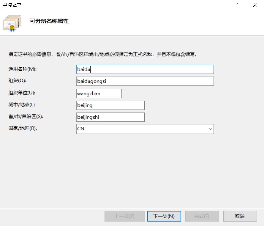Viewport: 264px width, 226px height.
Task: Click the 省/市/自治区(S) field with beijingshi
Action: pyautogui.click(x=110, y=117)
